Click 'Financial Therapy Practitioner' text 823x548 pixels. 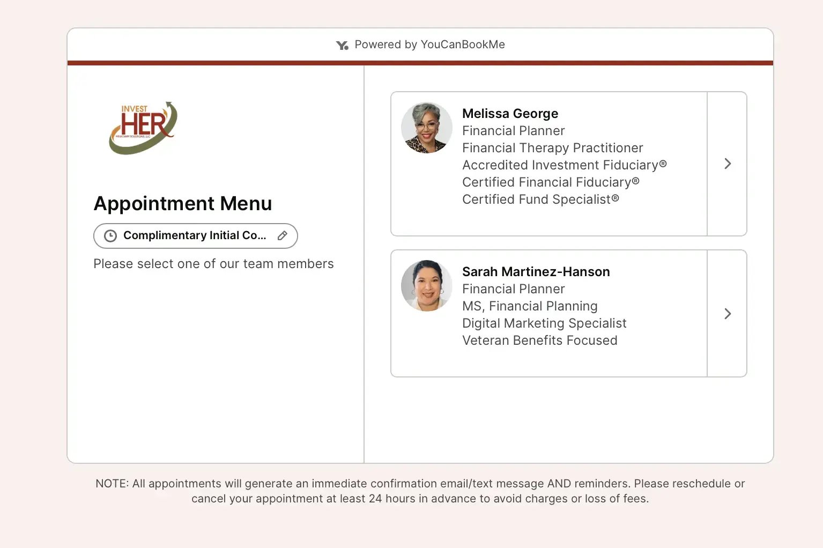tap(552, 148)
